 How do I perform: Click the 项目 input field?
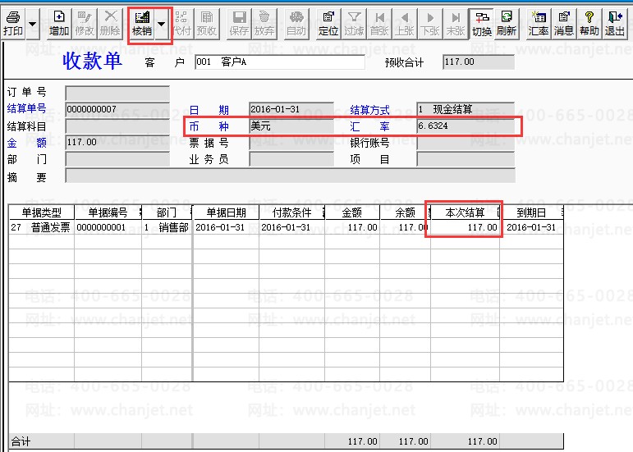pyautogui.click(x=466, y=159)
